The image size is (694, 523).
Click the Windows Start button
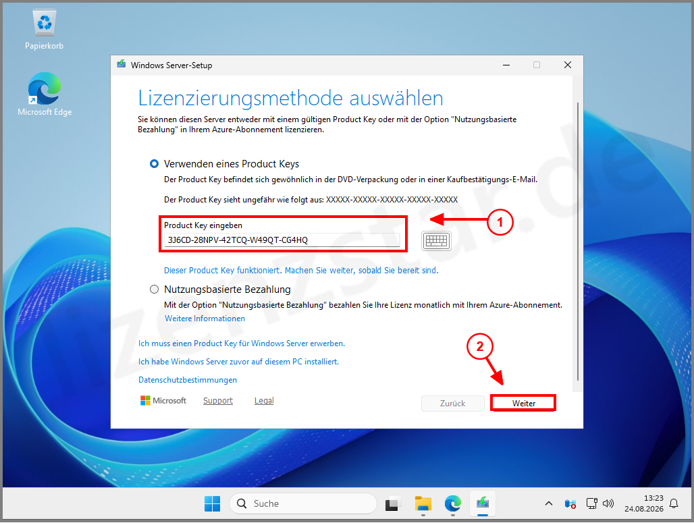(x=213, y=503)
